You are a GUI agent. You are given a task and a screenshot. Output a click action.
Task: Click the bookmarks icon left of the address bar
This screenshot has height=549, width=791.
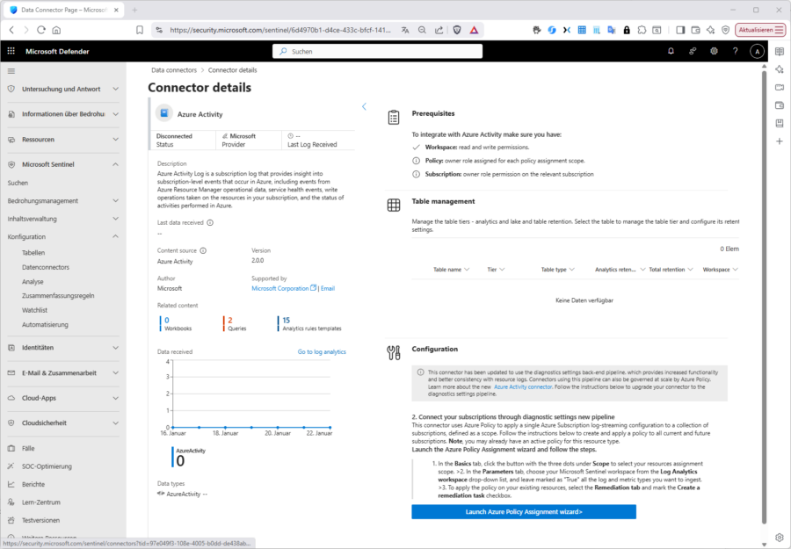pos(140,29)
